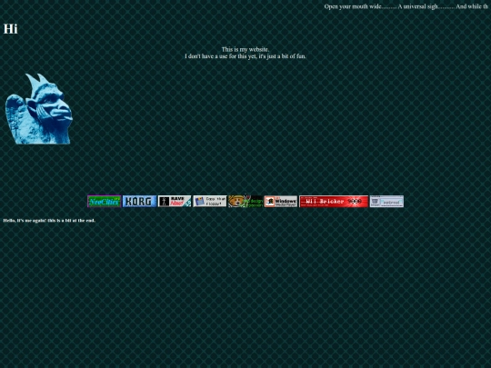The image size is (491, 368).
Task: Click the NeoCities badge button
Action: point(104,201)
